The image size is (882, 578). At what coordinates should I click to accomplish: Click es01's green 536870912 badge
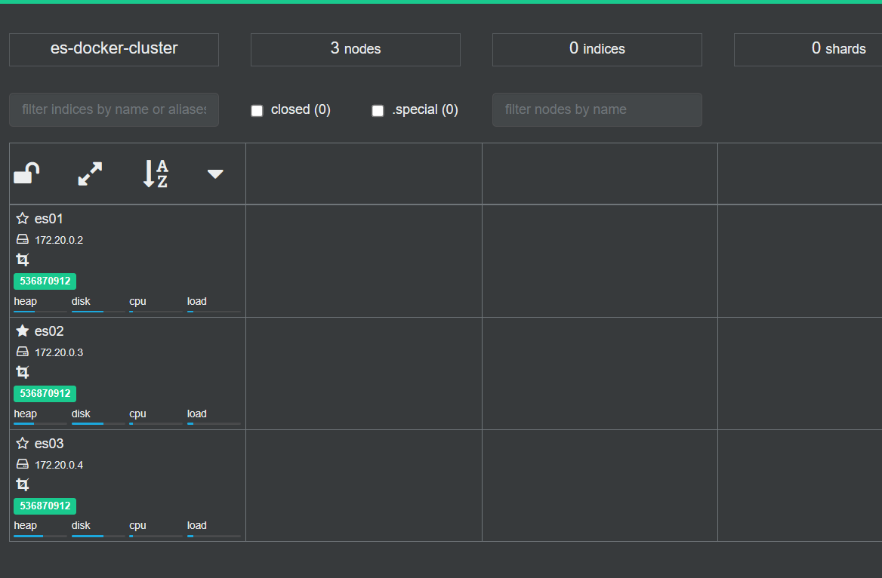[x=45, y=281]
